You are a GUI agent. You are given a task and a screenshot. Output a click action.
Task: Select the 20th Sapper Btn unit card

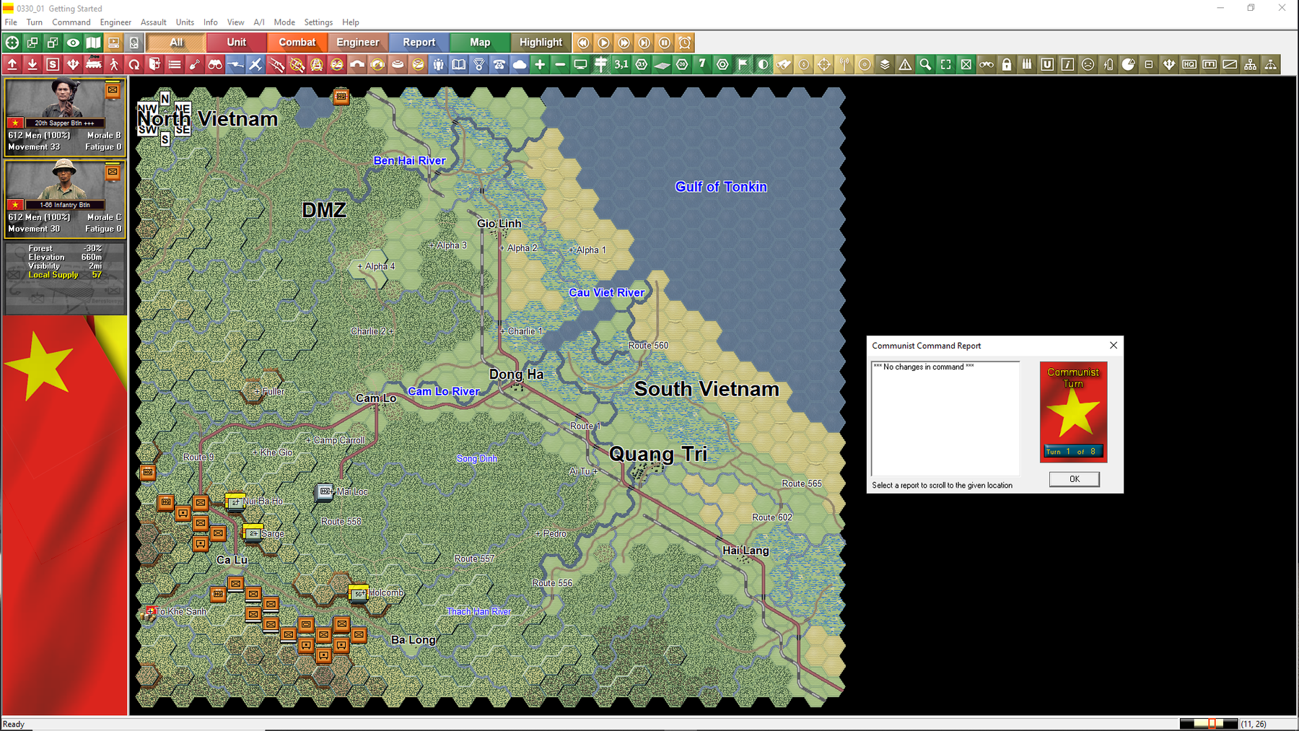point(65,116)
